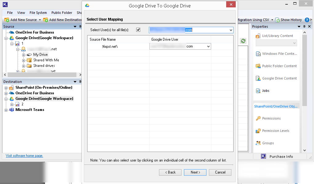
Task: Click the Purchase Info label
Action: [281, 157]
